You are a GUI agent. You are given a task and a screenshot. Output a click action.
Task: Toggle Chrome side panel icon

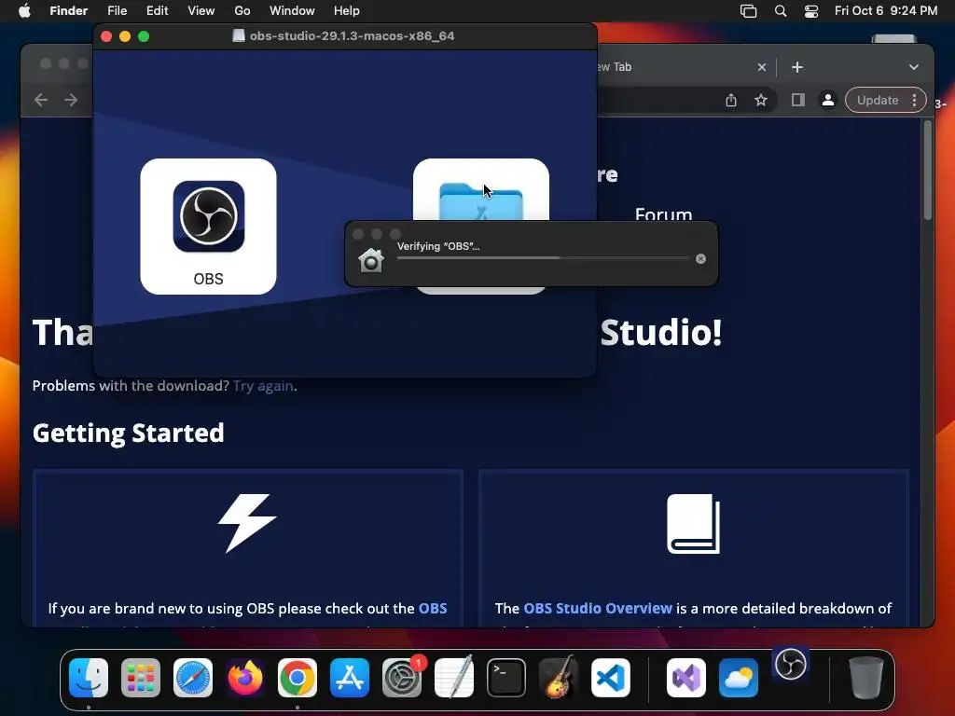(x=798, y=100)
